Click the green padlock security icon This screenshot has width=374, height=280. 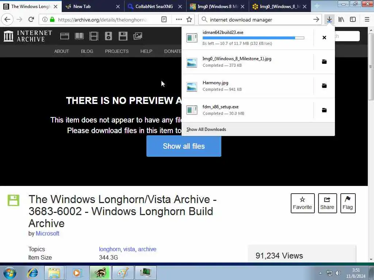(52, 20)
